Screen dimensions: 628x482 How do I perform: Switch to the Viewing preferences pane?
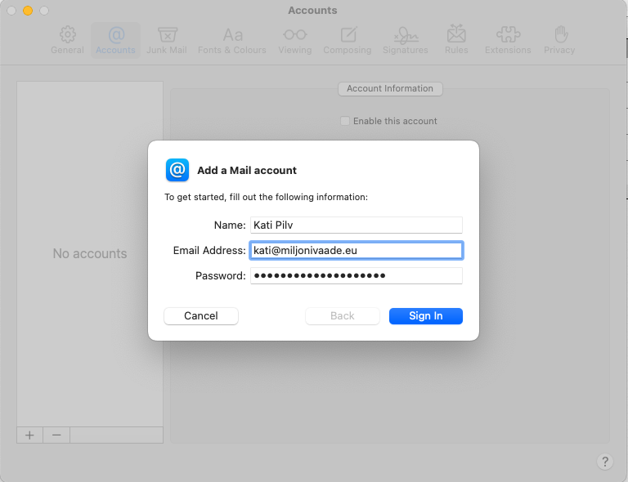tap(295, 40)
